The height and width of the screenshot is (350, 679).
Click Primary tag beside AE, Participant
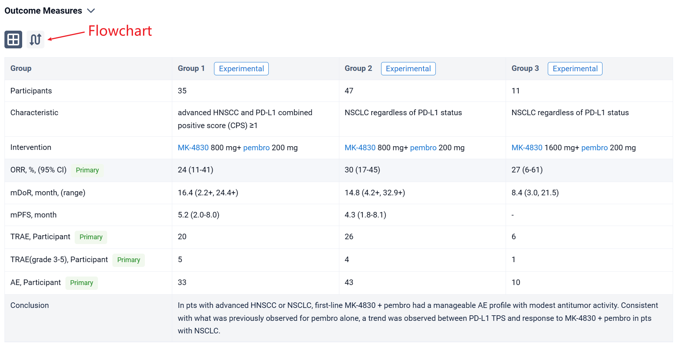pyautogui.click(x=81, y=283)
